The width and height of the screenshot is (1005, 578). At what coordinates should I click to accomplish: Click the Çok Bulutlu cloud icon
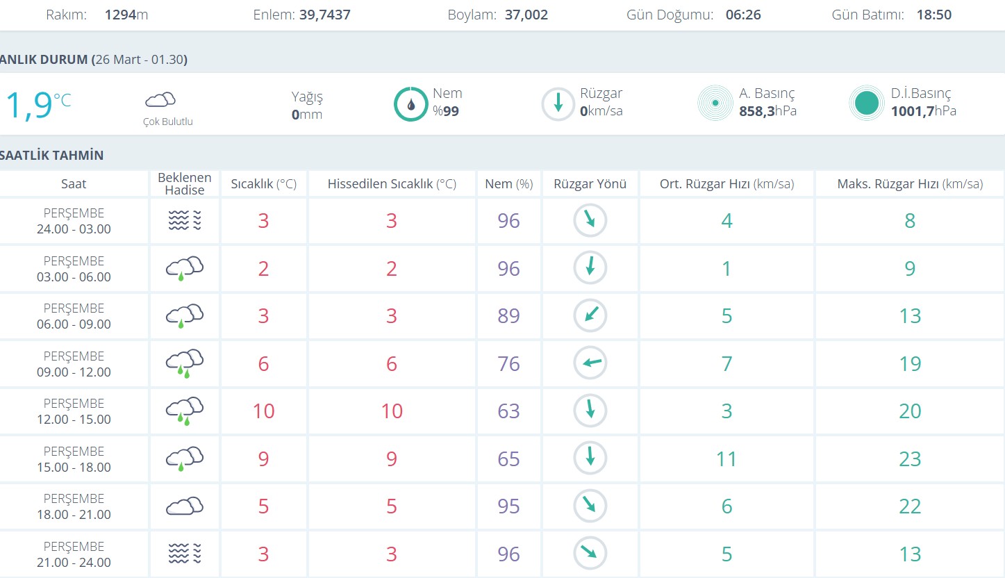click(160, 99)
